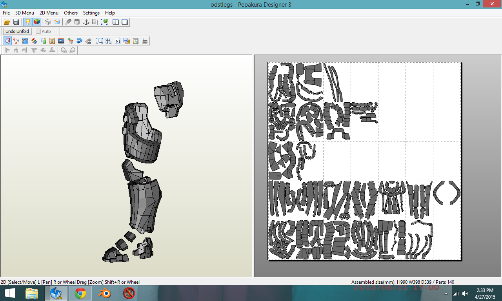Click the clipboard copy icon

tap(136, 41)
